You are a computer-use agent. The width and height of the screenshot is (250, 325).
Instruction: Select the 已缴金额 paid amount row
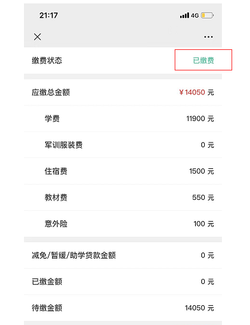123,282
